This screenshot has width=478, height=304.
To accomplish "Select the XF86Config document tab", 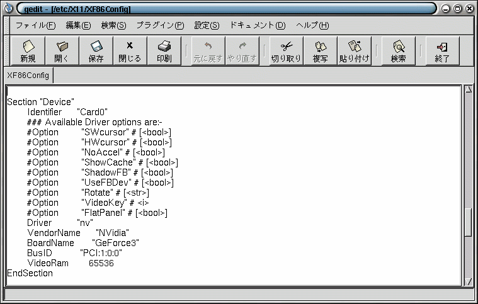I will point(28,76).
